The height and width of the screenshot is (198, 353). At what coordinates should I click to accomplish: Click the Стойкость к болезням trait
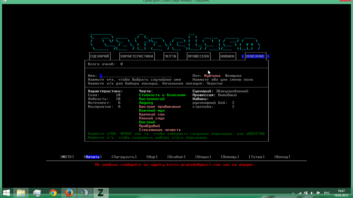tap(162, 95)
